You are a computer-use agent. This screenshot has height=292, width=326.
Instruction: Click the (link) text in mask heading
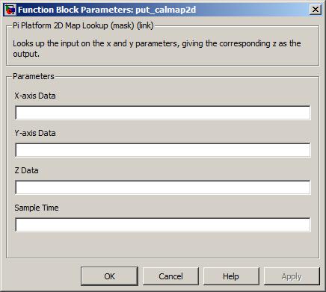tap(145, 25)
